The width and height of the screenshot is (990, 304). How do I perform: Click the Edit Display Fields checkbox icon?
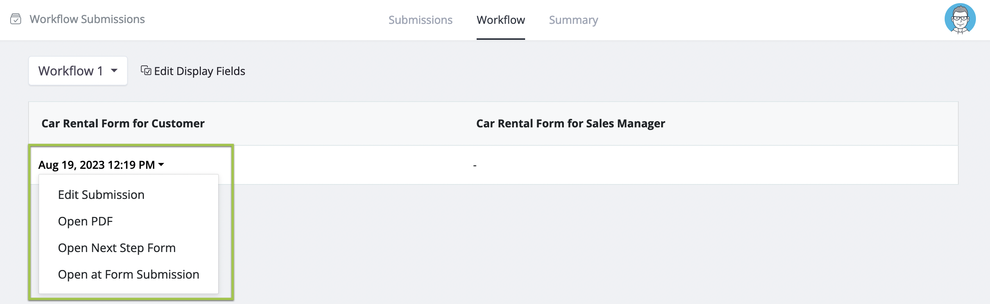[146, 71]
